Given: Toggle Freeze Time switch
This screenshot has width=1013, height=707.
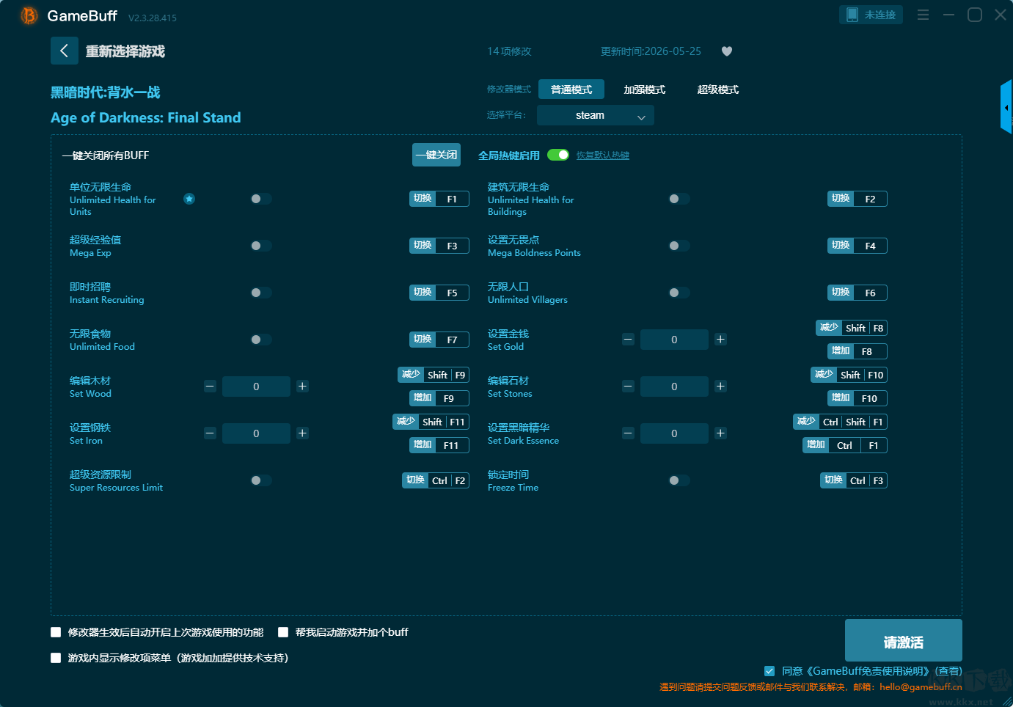Looking at the screenshot, I should pyautogui.click(x=679, y=480).
